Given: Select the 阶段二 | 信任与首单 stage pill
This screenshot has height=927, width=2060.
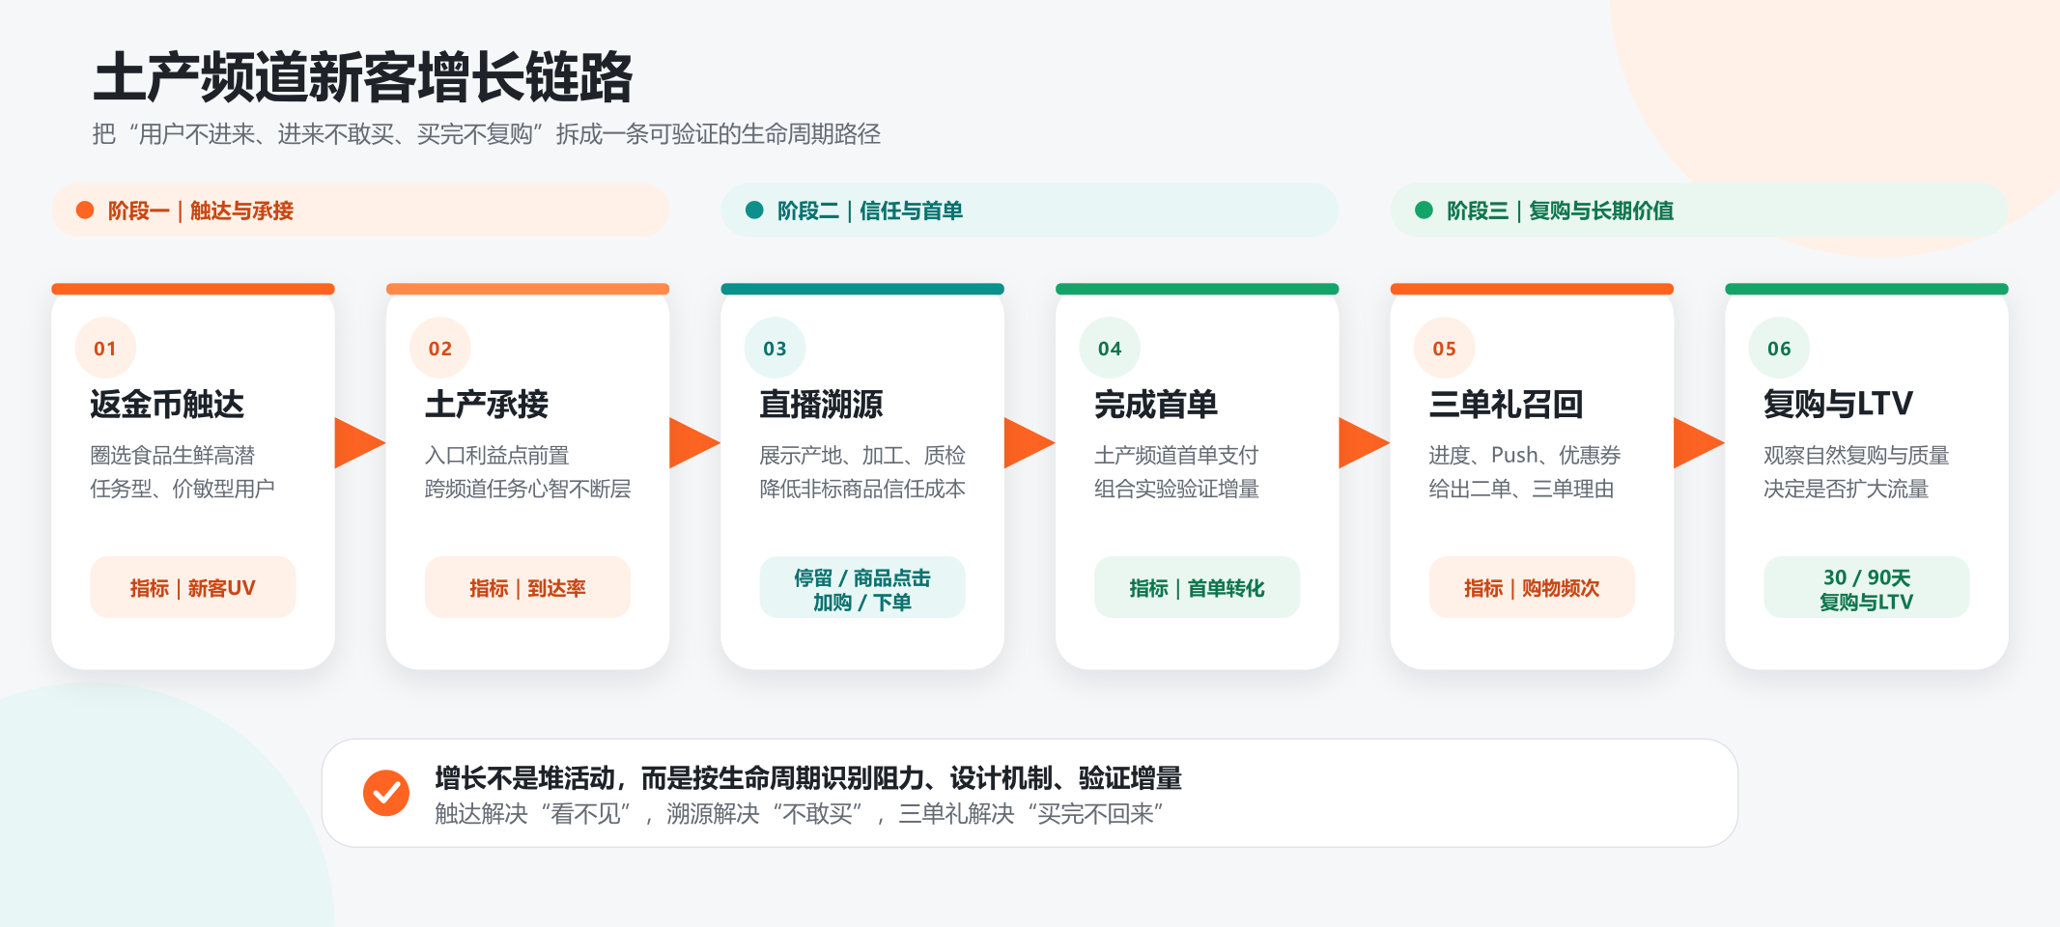Looking at the screenshot, I should coord(1030,211).
